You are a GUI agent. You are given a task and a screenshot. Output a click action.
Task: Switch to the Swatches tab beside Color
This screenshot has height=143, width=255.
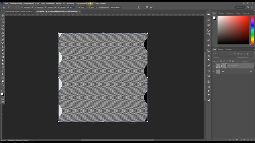click(221, 13)
